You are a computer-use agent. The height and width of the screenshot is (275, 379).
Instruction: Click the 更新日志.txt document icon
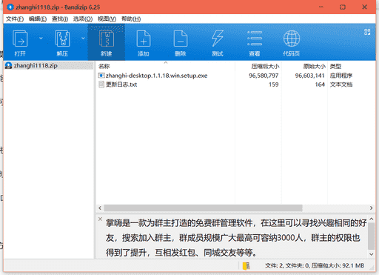tap(101, 85)
